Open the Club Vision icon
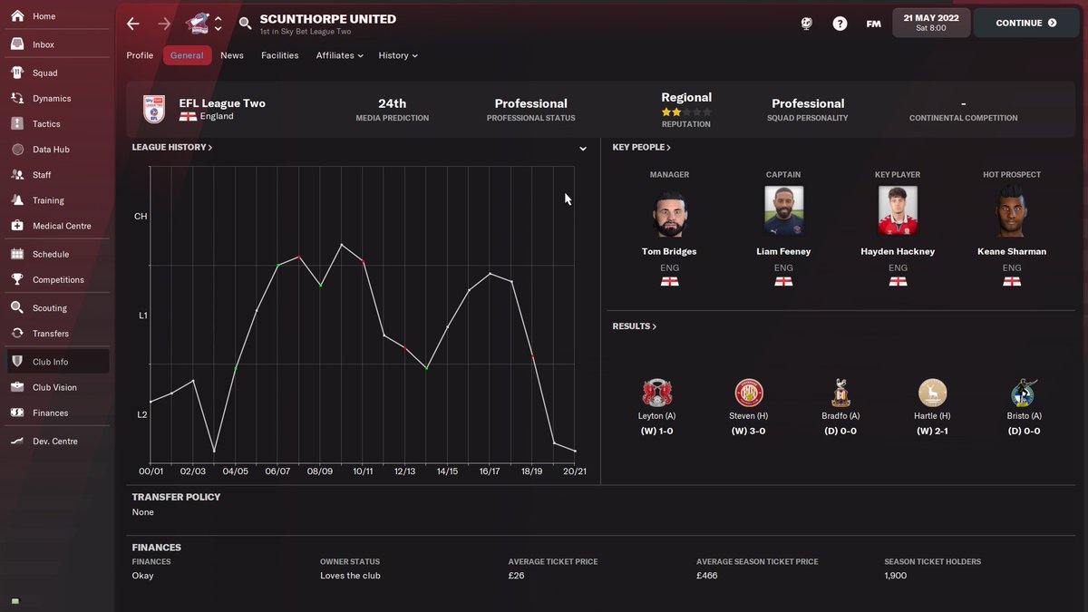The image size is (1088, 612). tap(17, 387)
